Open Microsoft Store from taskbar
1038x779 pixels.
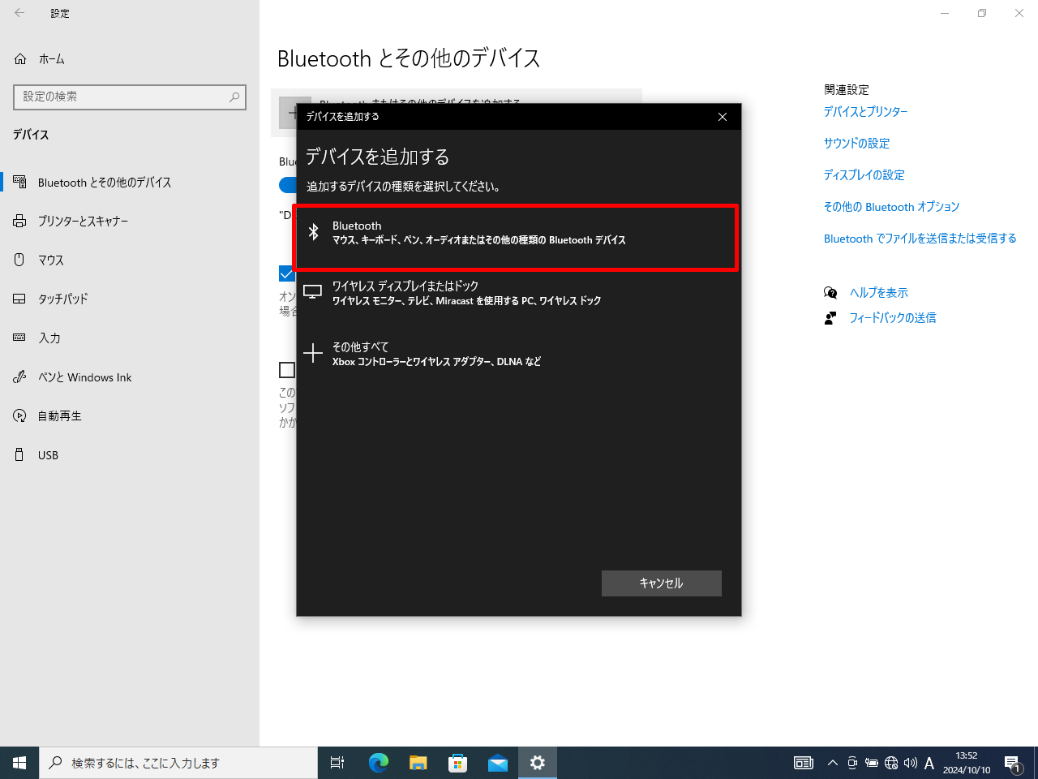click(x=457, y=763)
